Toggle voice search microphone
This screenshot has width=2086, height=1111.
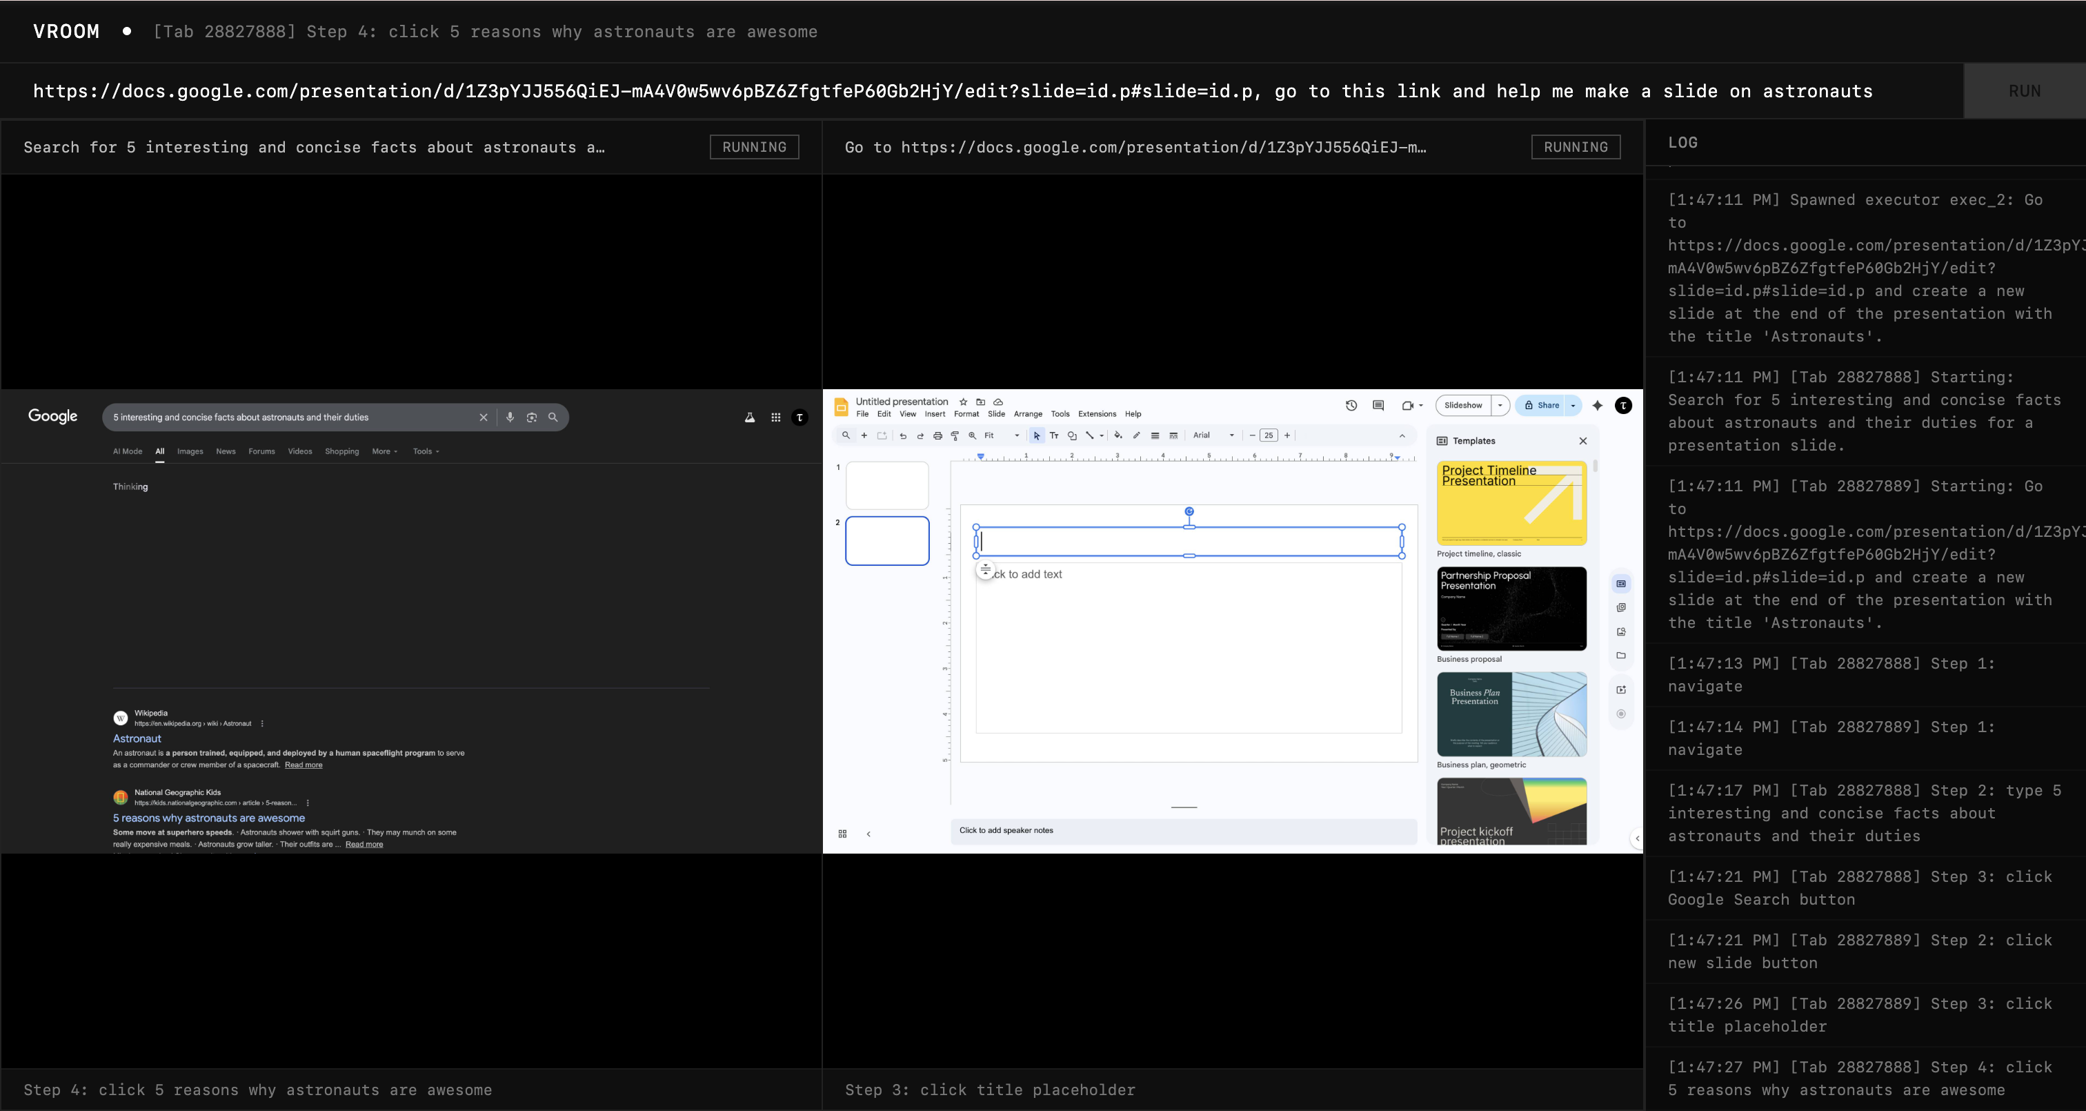(509, 417)
